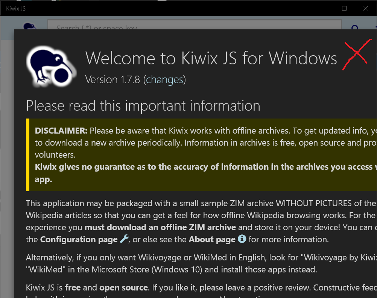Click the Welcome to Kiwix JS heading
This screenshot has width=377, height=298.
211,58
